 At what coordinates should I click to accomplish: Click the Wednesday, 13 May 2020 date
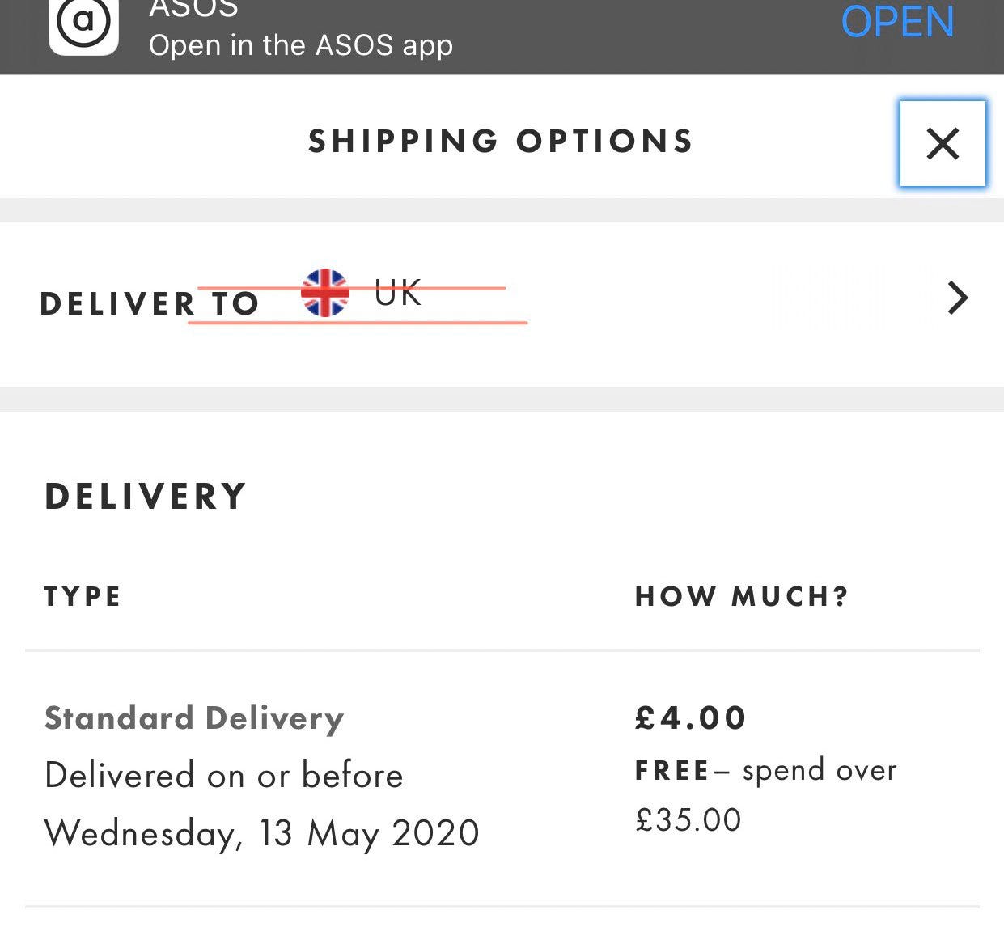[x=262, y=833]
